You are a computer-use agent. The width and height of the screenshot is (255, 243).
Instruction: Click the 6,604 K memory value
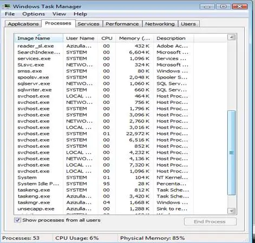pyautogui.click(x=139, y=52)
